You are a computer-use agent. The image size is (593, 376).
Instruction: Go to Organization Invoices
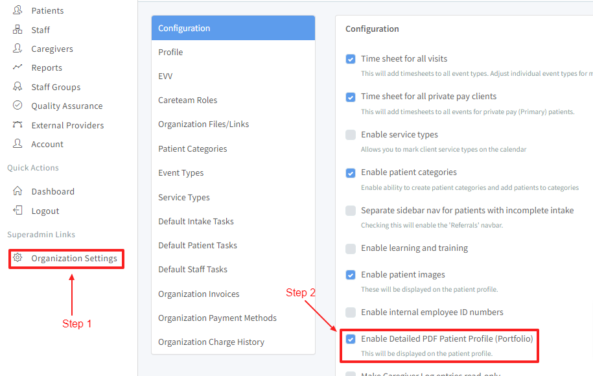pos(198,294)
